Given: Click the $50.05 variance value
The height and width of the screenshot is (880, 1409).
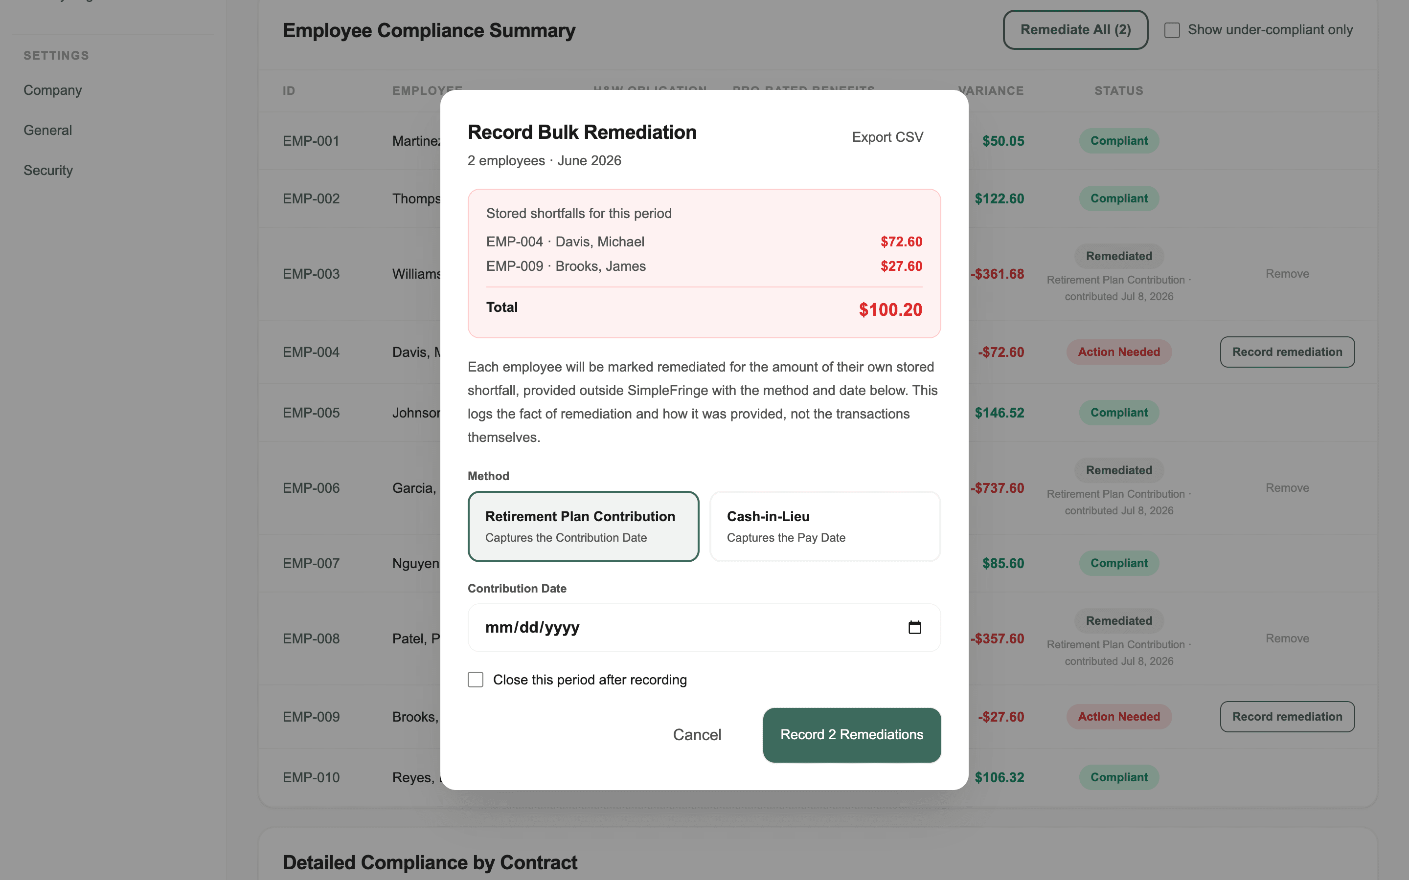Looking at the screenshot, I should click(1002, 141).
